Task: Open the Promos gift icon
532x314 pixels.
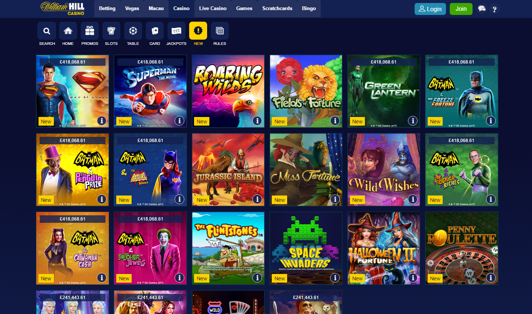Action: [90, 31]
